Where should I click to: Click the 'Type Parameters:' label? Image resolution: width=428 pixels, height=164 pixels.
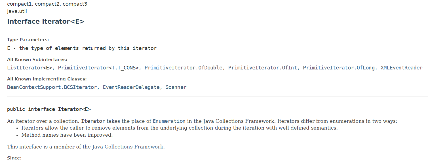(x=28, y=40)
